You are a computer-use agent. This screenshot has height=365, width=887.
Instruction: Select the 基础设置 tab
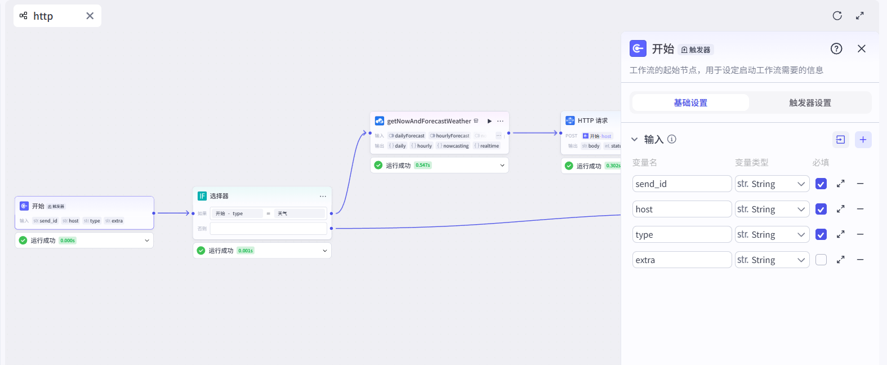pos(690,103)
